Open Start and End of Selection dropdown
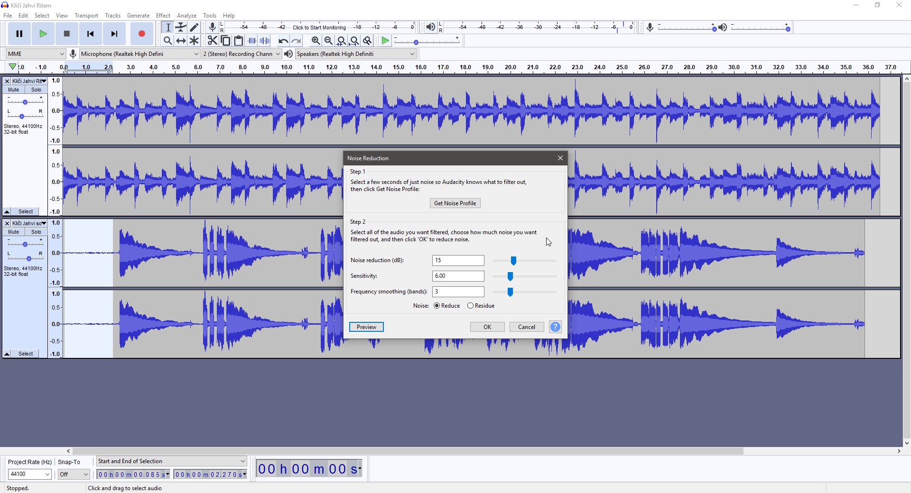911x493 pixels. click(171, 461)
